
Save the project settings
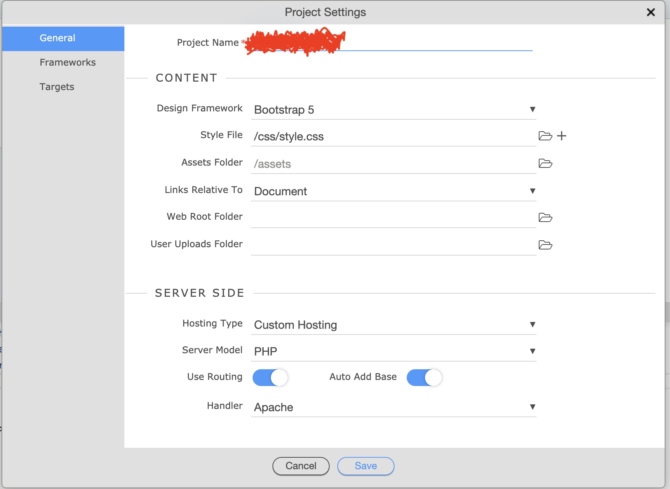[366, 466]
